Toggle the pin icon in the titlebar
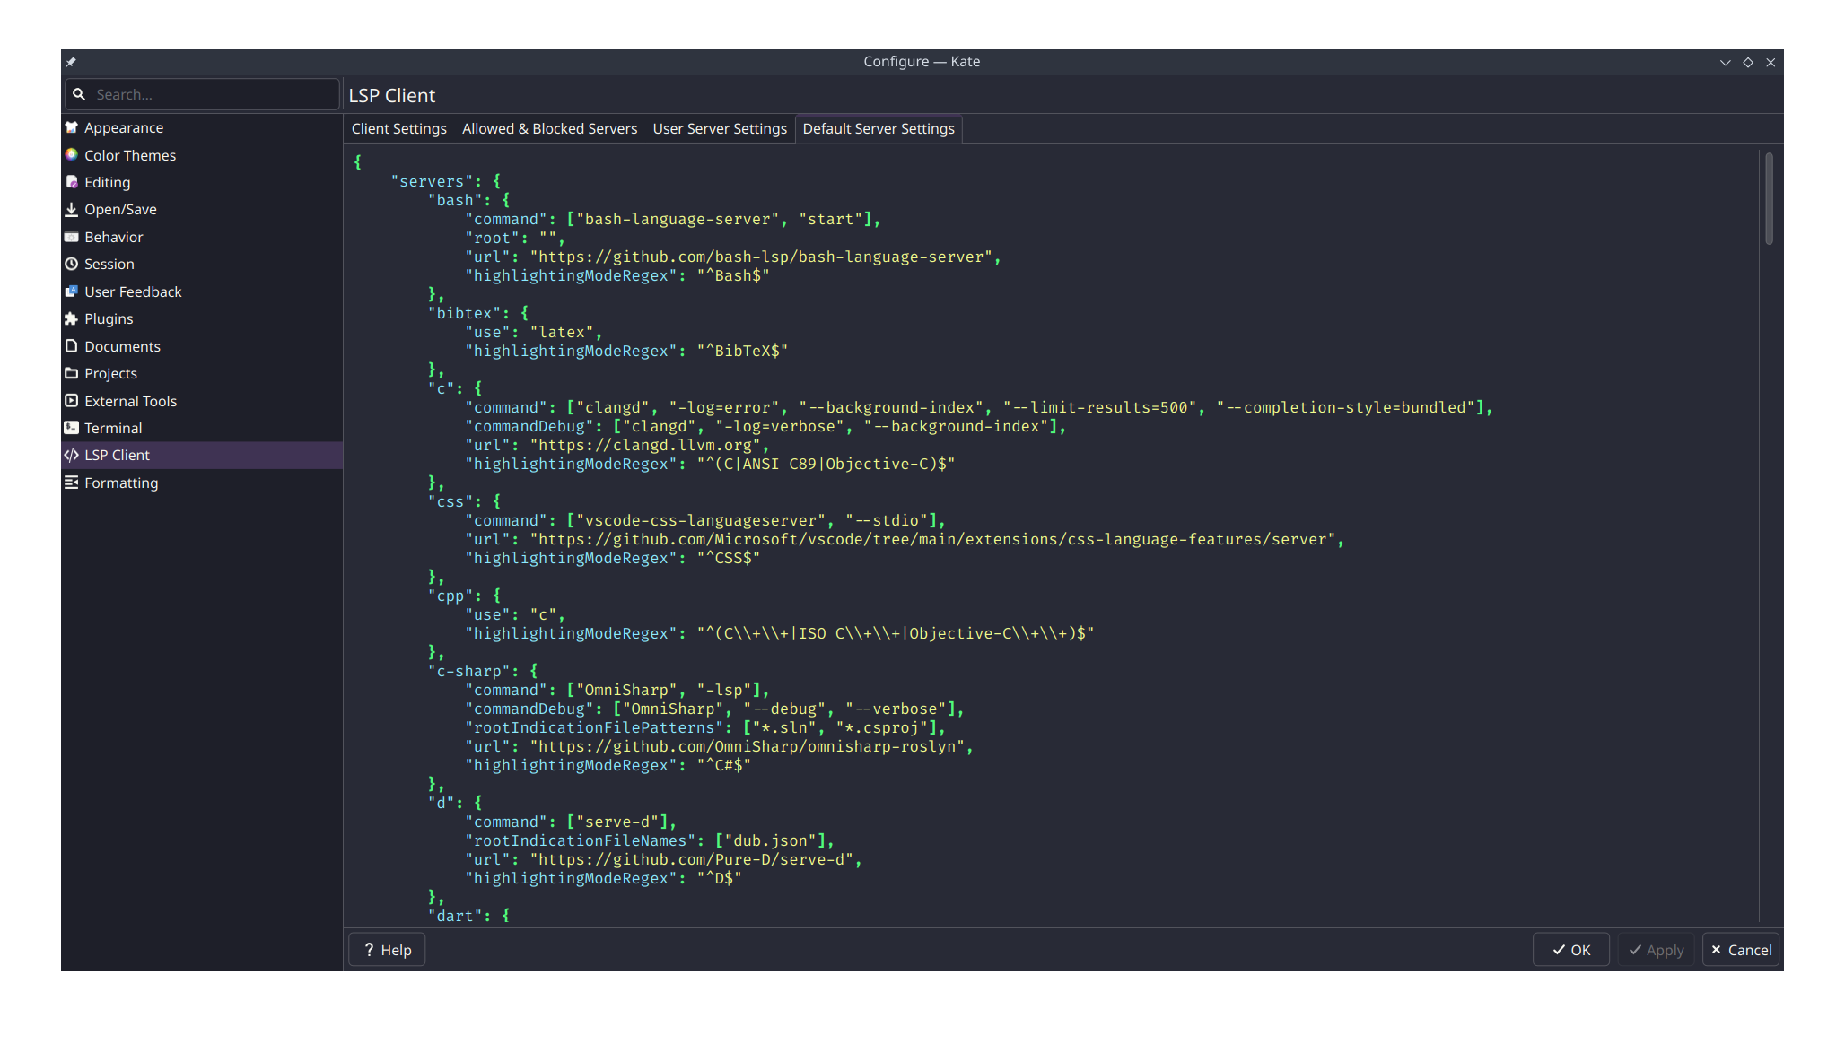Screen dimensions: 1845x1044 coord(70,61)
